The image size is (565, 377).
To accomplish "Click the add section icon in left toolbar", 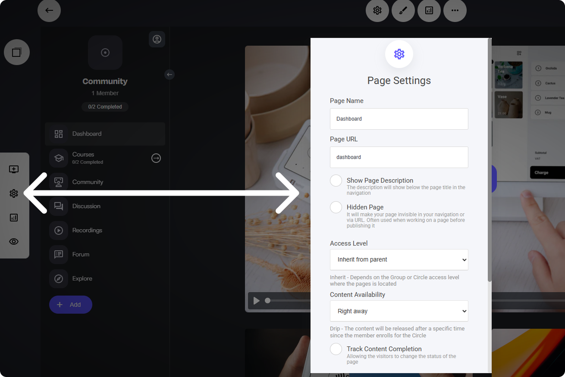I will [14, 169].
